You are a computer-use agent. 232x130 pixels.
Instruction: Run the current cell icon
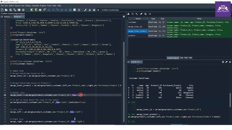pos(32,10)
